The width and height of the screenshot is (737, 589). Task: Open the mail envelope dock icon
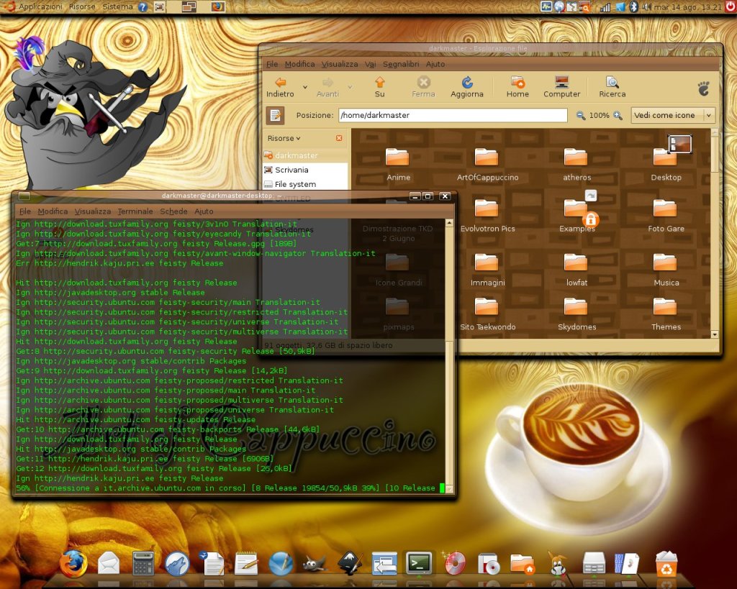(109, 562)
